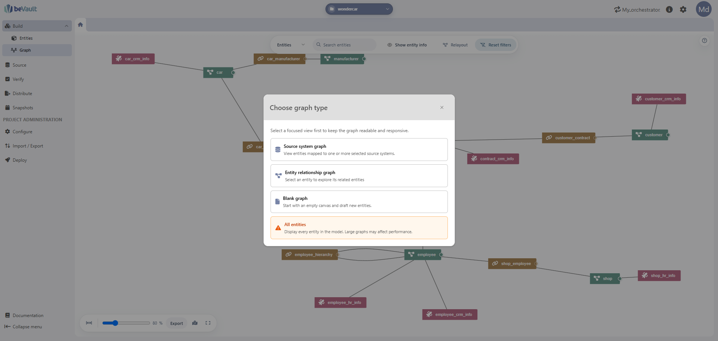The width and height of the screenshot is (718, 341).
Task: Toggle the minimap icon
Action: point(195,323)
